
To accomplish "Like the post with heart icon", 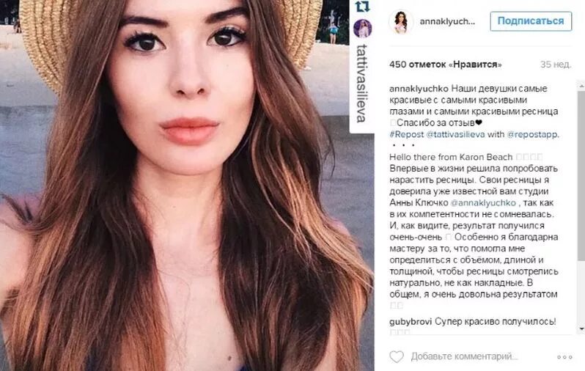I will click(x=397, y=356).
